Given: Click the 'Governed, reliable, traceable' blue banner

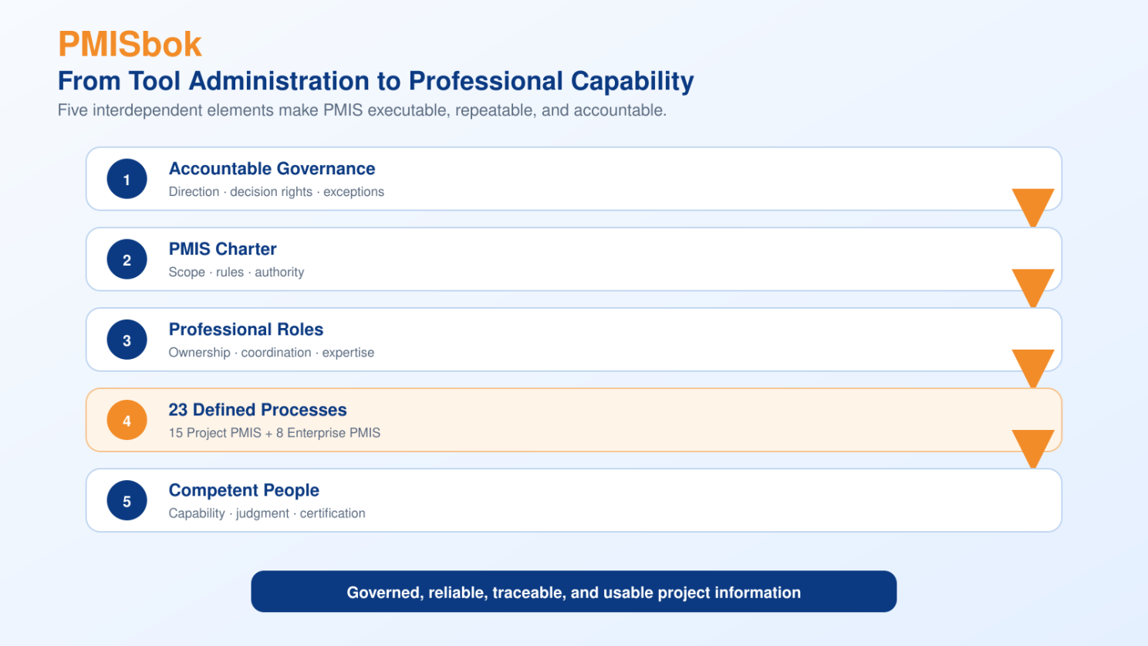Looking at the screenshot, I should pyautogui.click(x=574, y=591).
